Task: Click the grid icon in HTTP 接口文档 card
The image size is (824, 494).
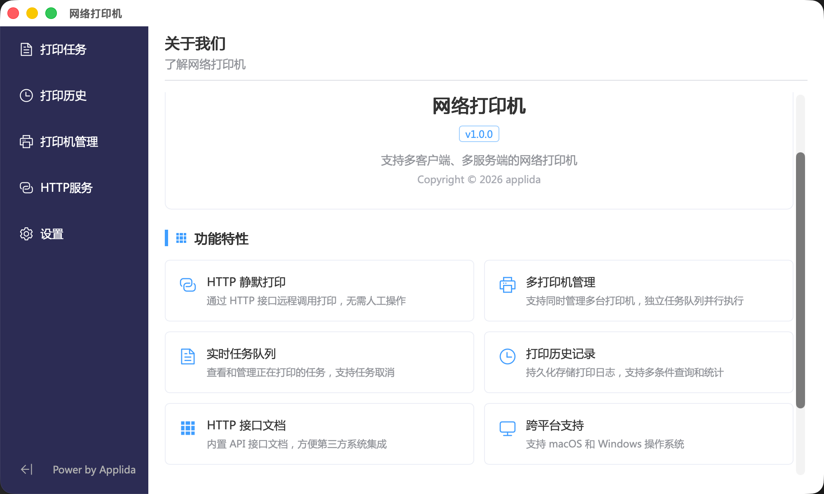Action: tap(188, 428)
